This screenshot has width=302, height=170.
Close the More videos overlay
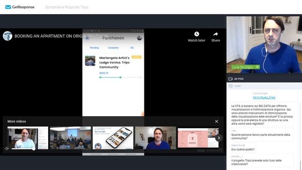(x=217, y=121)
